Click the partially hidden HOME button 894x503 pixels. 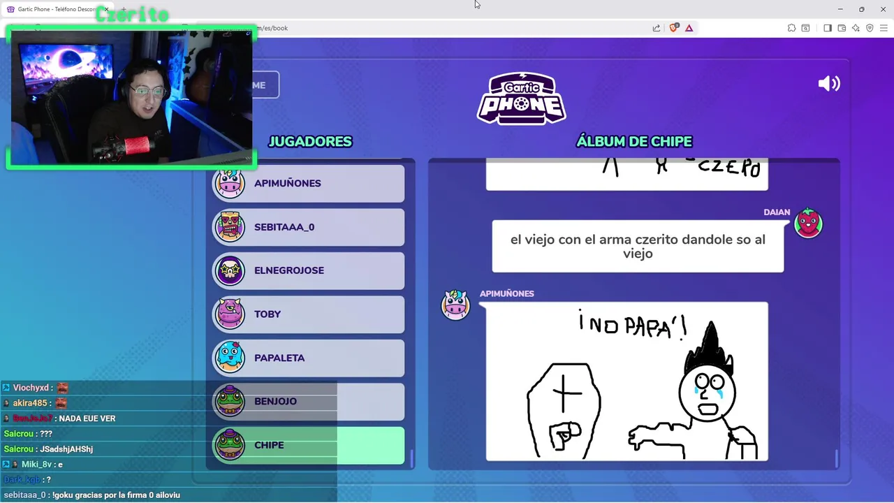265,85
